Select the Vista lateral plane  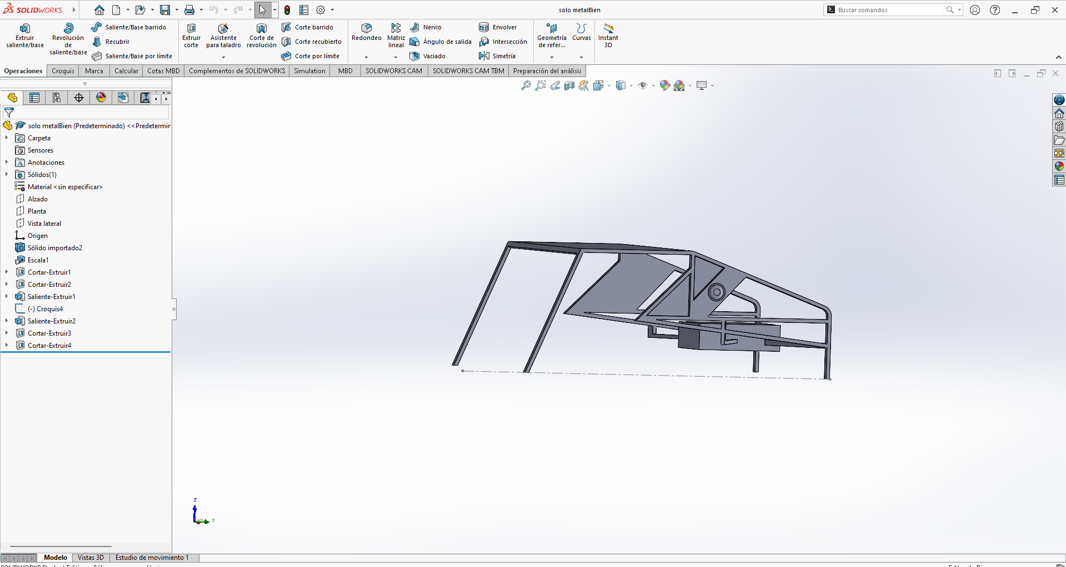pos(38,224)
